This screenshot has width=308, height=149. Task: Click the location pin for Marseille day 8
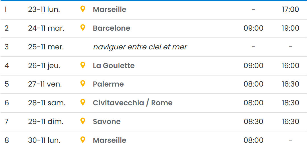pos(83,140)
